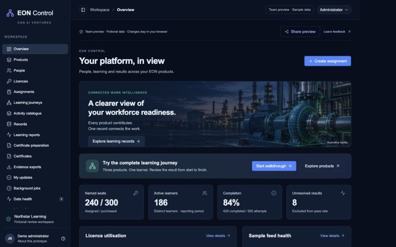Viewport: 396px width, 247px height.
Task: Select Certificate preparation
Action: 35,145
